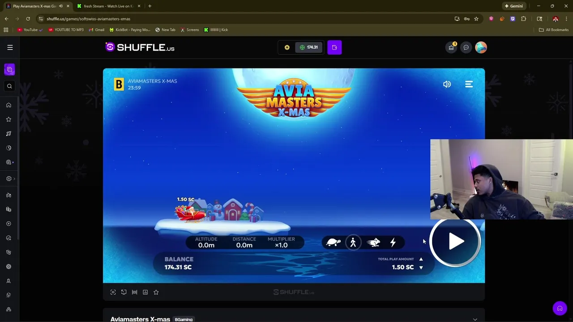The image size is (573, 322).
Task: Open KickBot bookmark
Action: (130, 30)
